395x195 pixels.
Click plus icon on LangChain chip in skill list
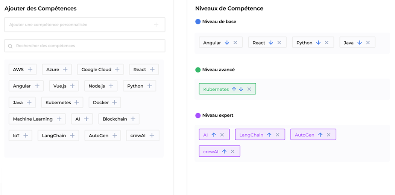(x=72, y=135)
